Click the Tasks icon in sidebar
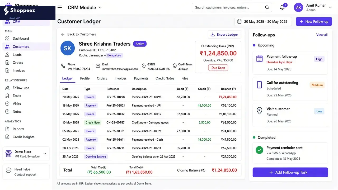Image resolution: width=338 pixels, height=190 pixels. [x=7, y=96]
